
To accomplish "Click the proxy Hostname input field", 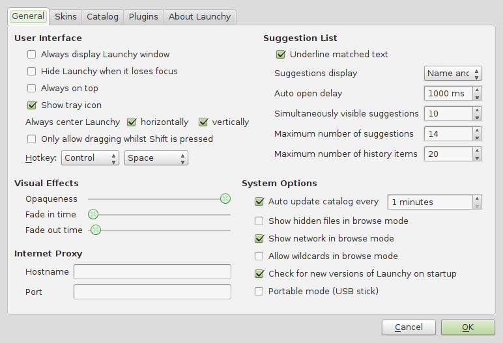I will pos(152,272).
